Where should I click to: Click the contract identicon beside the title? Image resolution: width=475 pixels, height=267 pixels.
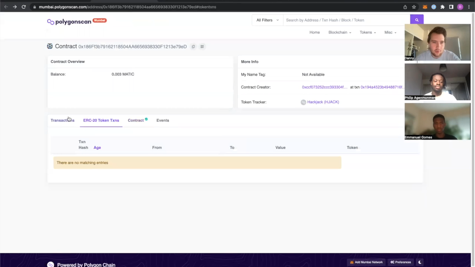click(50, 46)
